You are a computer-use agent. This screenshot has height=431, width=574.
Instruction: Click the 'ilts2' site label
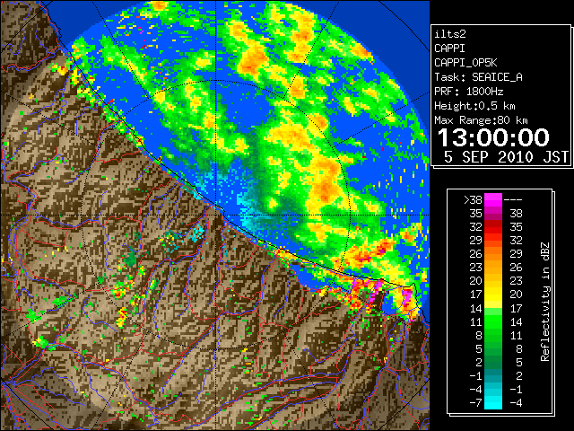pos(450,34)
